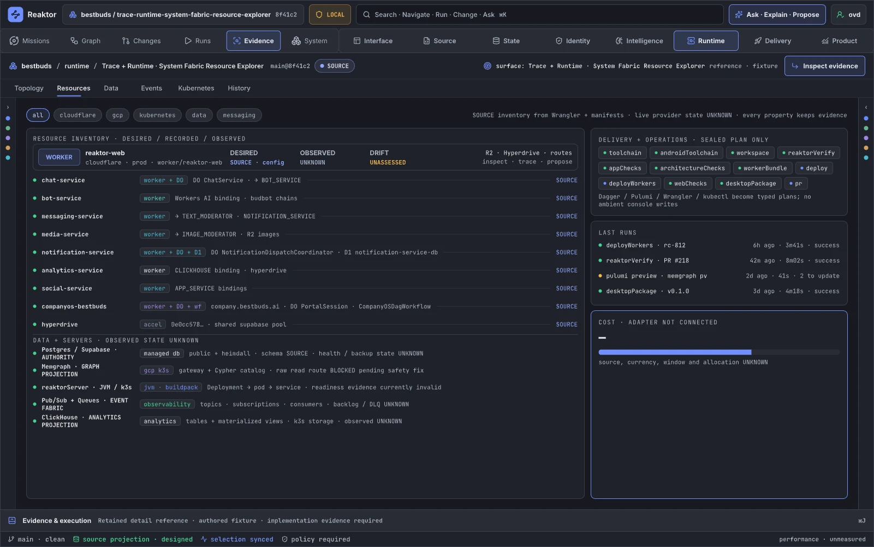Click the Inspect evidence button

click(x=824, y=66)
